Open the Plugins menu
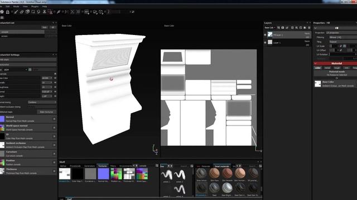The width and height of the screenshot is (357, 200). pyautogui.click(x=35, y=7)
